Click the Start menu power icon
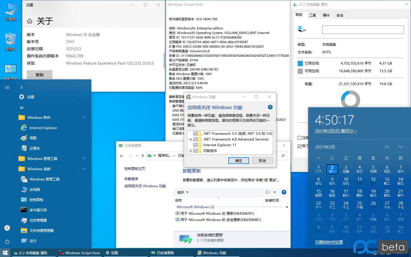This screenshot has width=411, height=257. coord(7,242)
